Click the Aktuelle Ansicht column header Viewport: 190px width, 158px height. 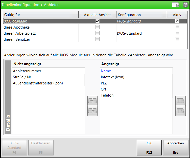click(x=97, y=15)
